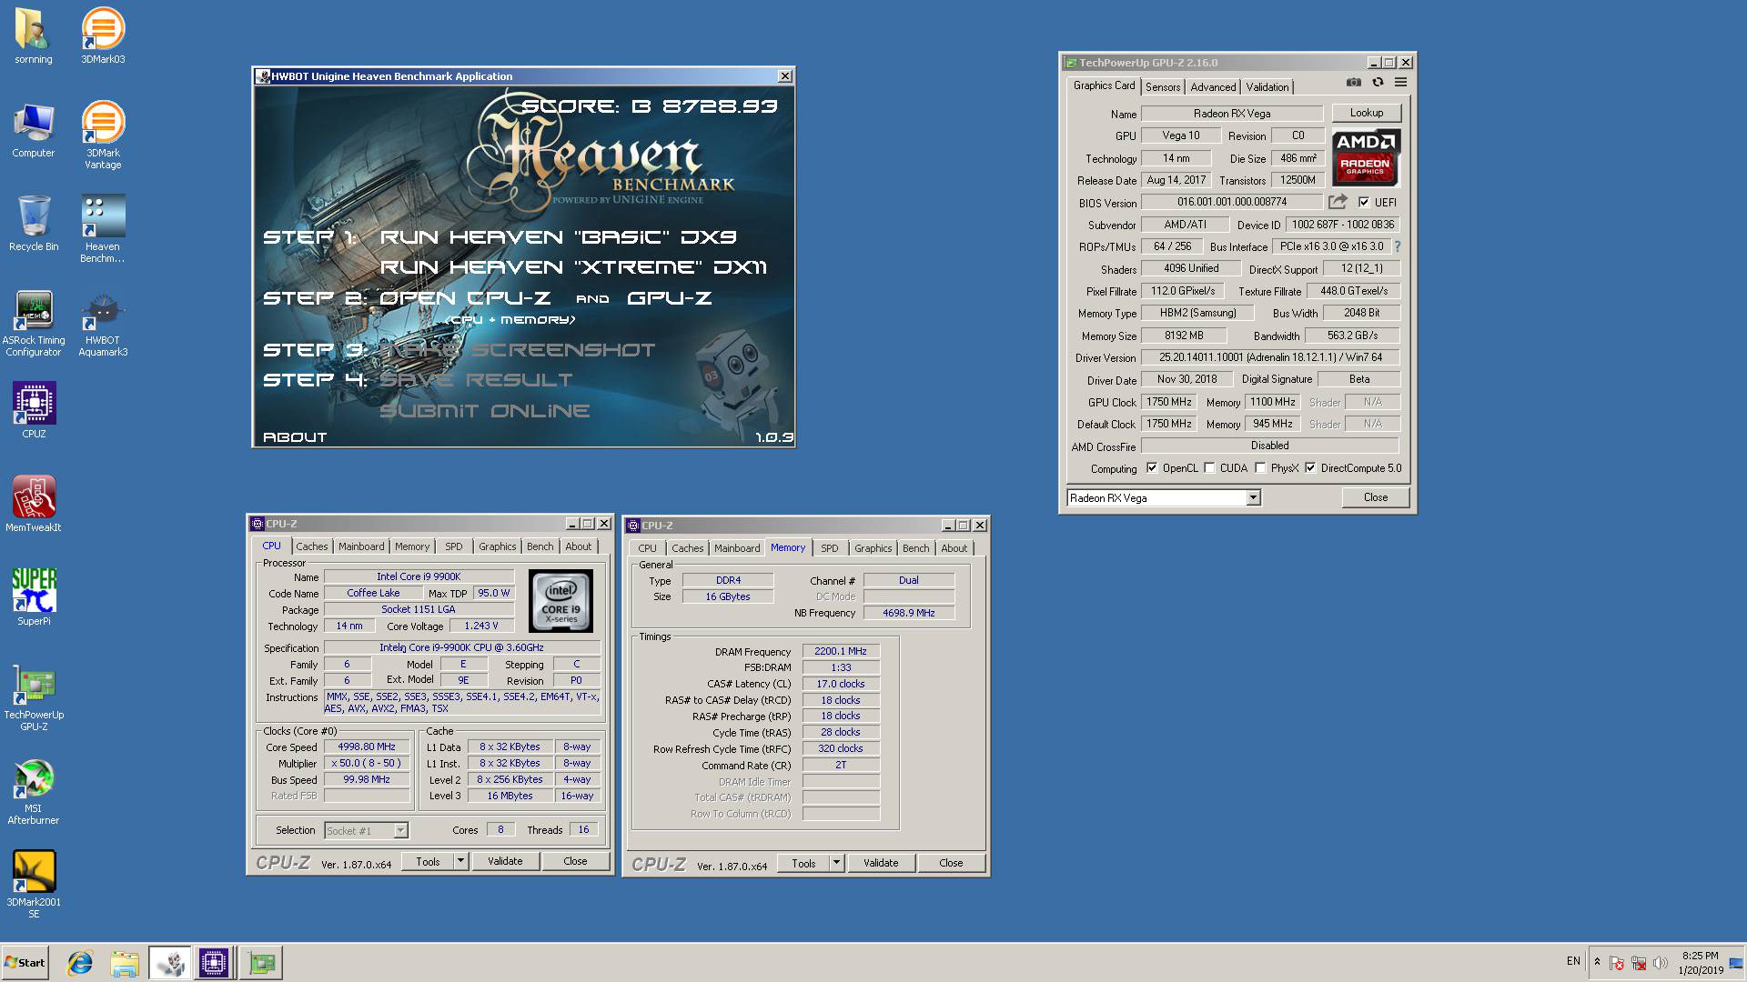Toggle the DirectCompute 5.0 checkbox
The image size is (1747, 982).
pos(1310,468)
